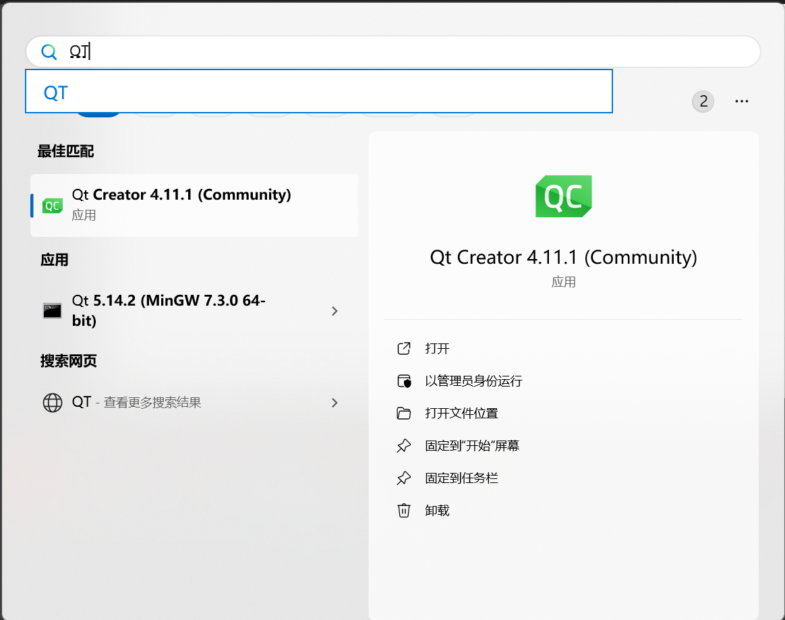This screenshot has width=785, height=620.
Task: Click the 应用 section heading
Action: pos(55,260)
